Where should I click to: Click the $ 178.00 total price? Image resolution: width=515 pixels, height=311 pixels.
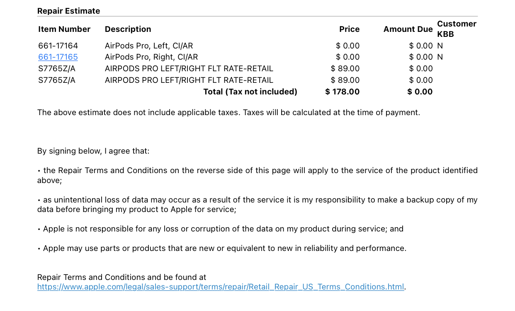[x=343, y=92]
